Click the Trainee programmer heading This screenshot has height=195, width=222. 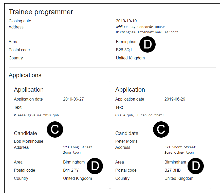(x=41, y=12)
